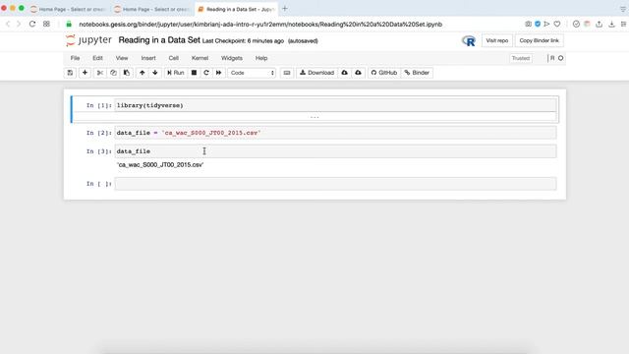Click the Last Checkpoint text
Screen dimensions: 629x354
click(x=243, y=41)
